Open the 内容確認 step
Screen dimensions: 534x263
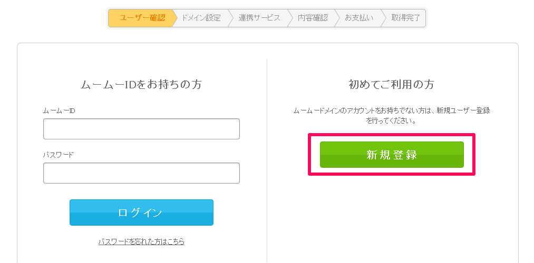[312, 18]
